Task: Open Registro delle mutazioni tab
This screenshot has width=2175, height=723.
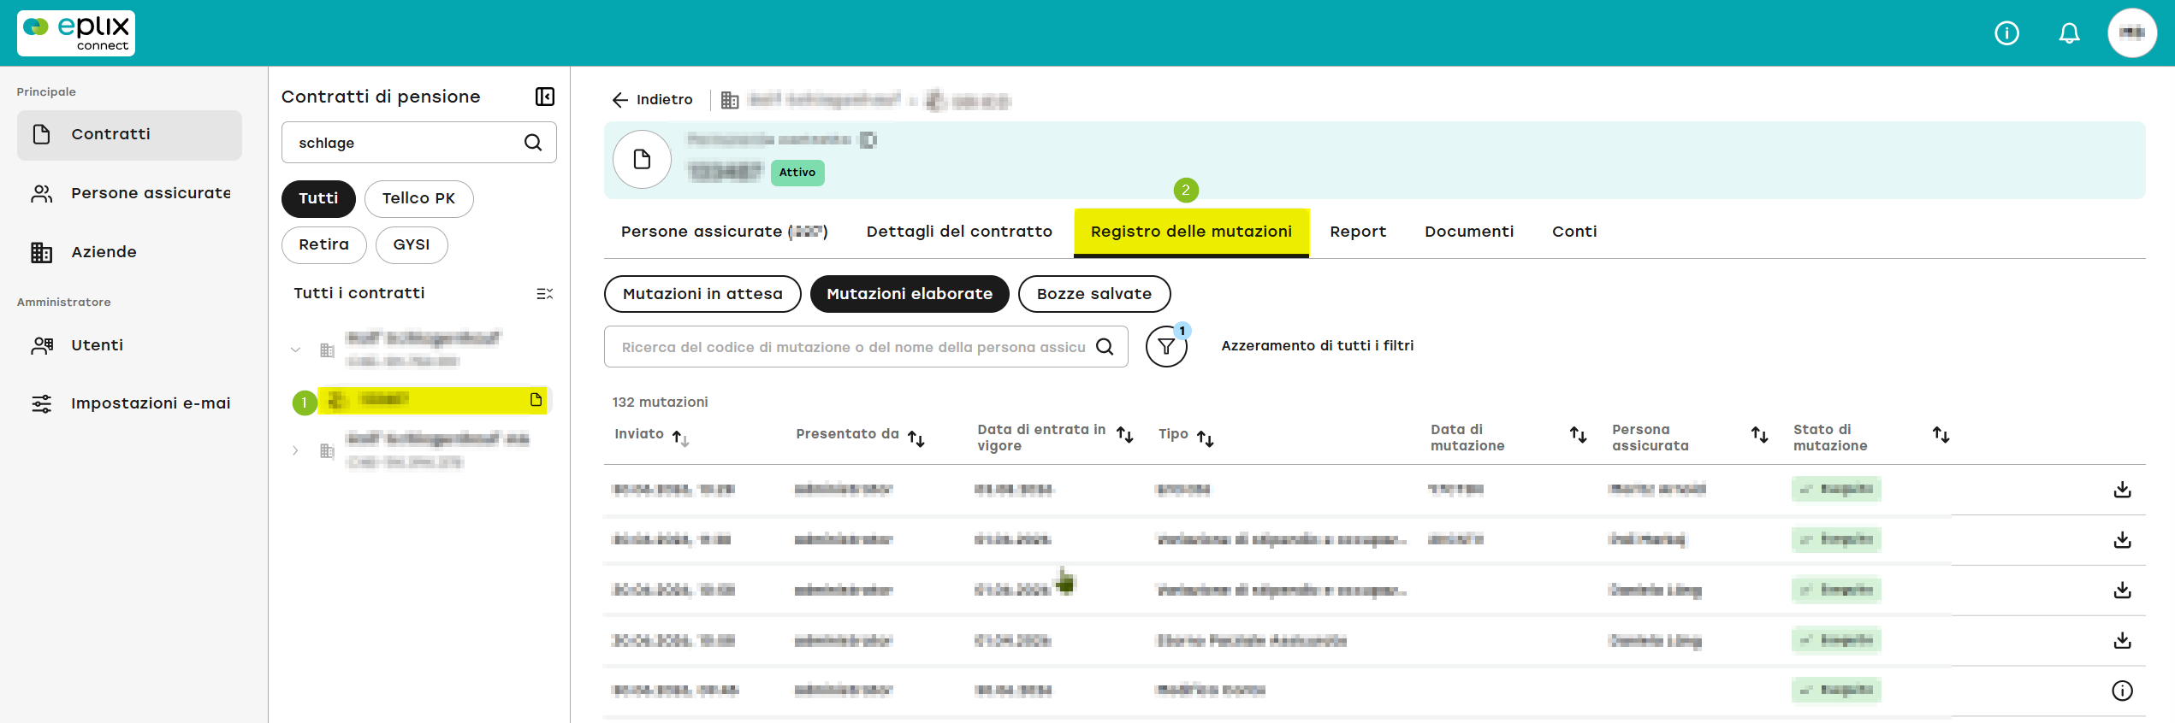Action: (x=1191, y=232)
